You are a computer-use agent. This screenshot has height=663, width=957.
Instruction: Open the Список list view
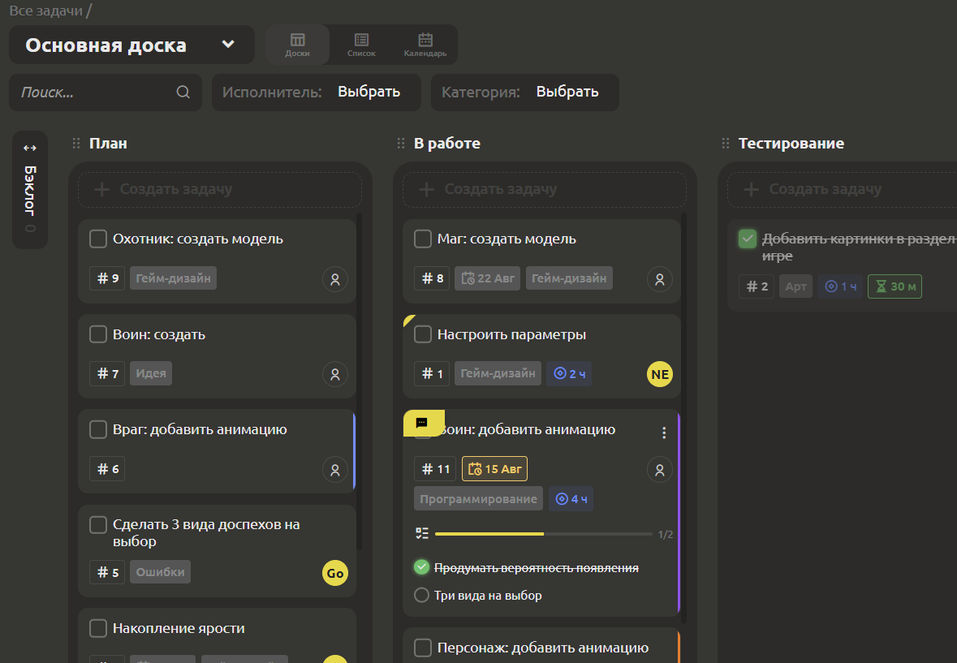pyautogui.click(x=361, y=45)
